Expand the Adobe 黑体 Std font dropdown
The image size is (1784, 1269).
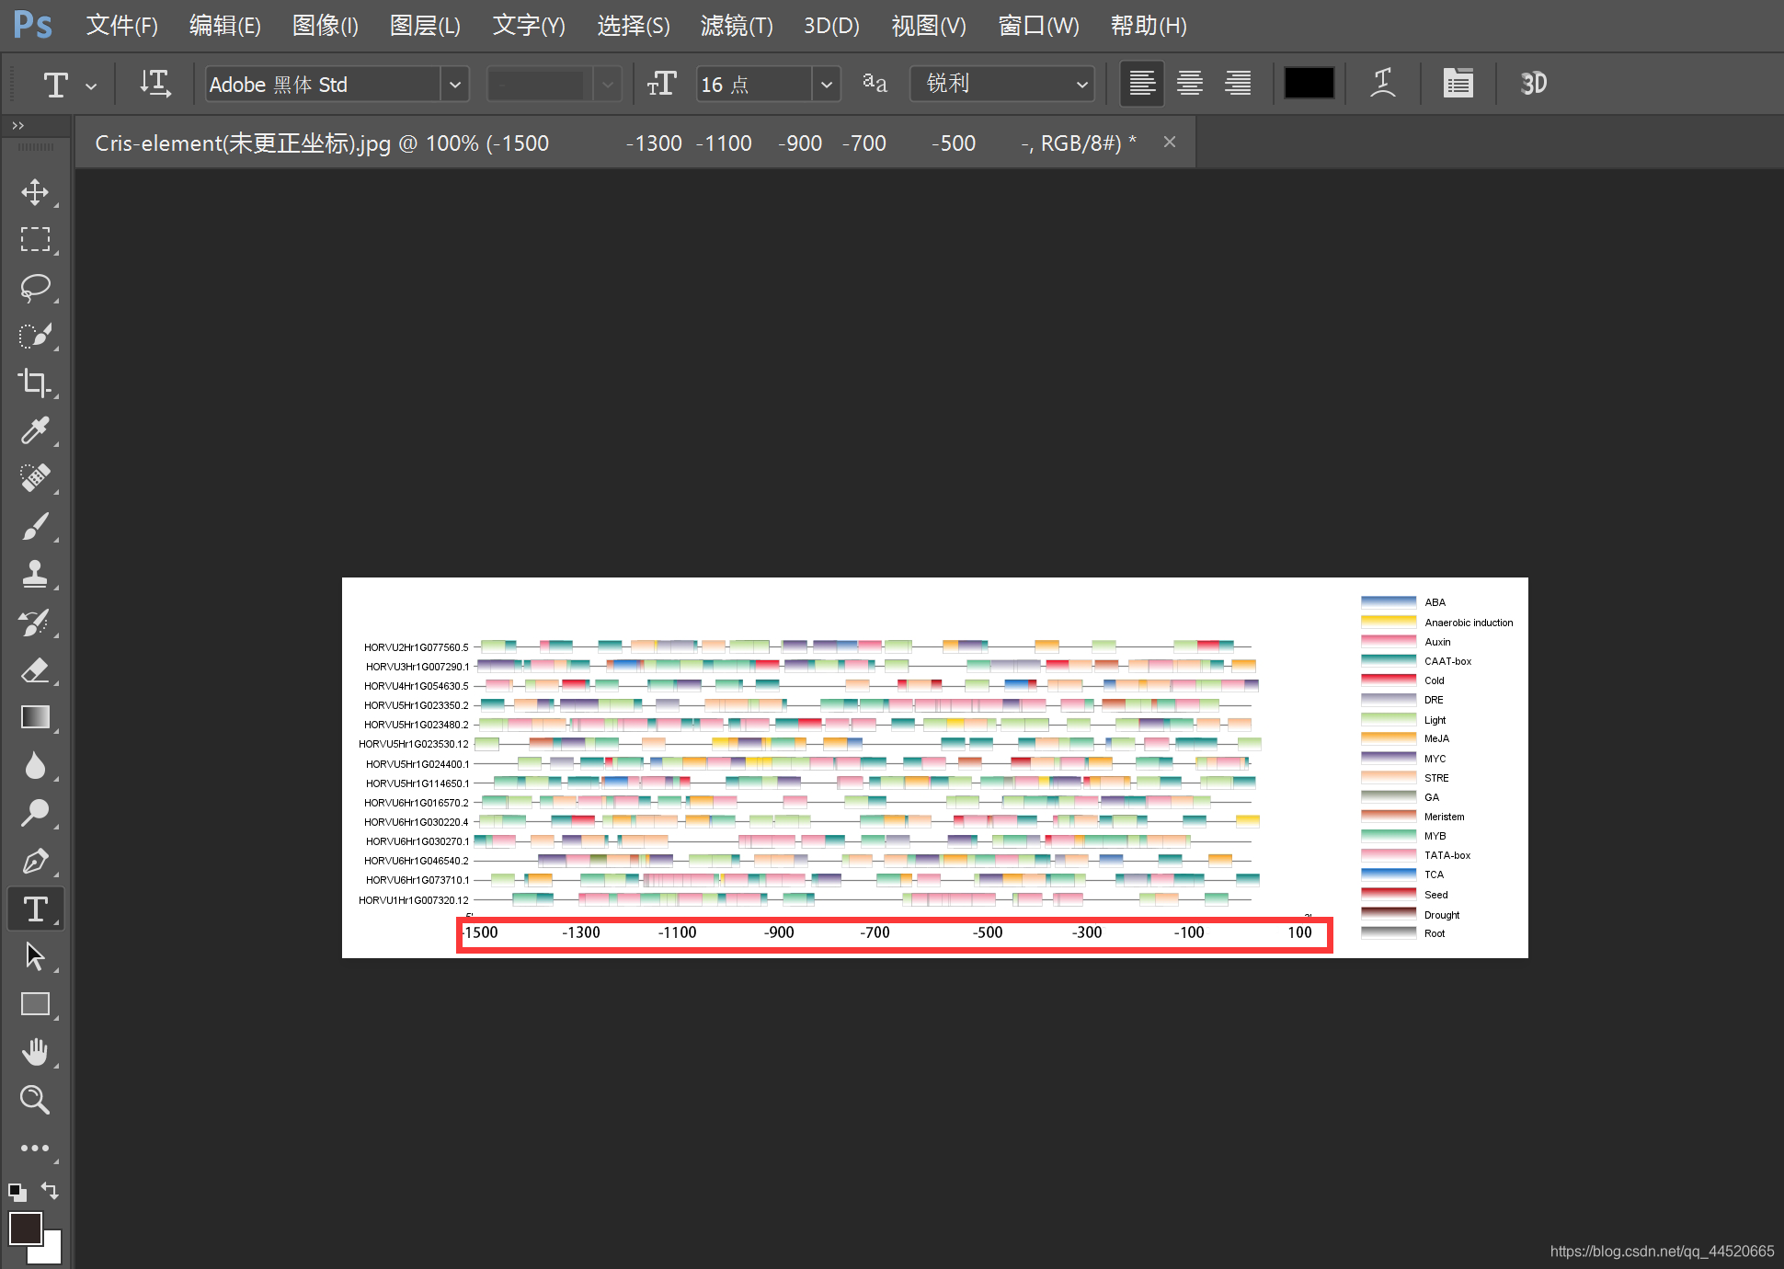pyautogui.click(x=454, y=85)
